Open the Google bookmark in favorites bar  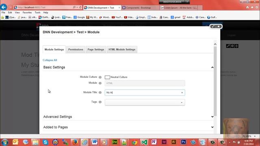point(79,17)
